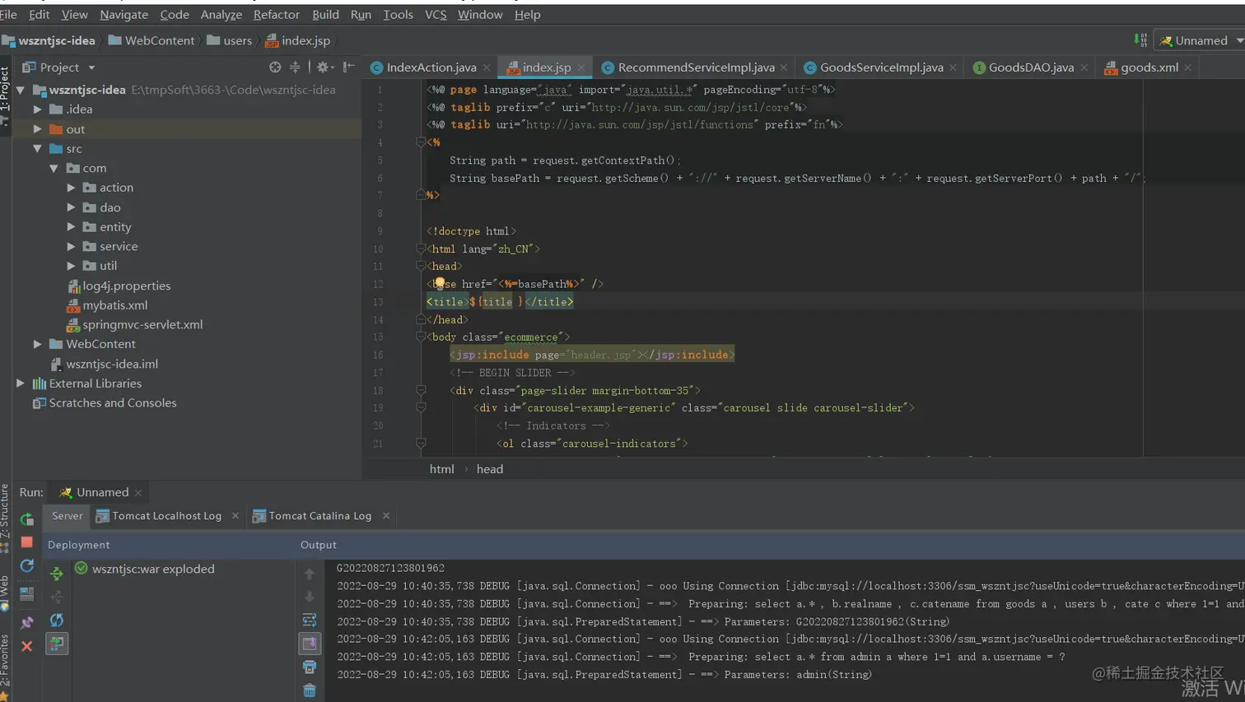Viewport: 1245px width, 702px height.
Task: Open the Refactor menu
Action: 276,15
